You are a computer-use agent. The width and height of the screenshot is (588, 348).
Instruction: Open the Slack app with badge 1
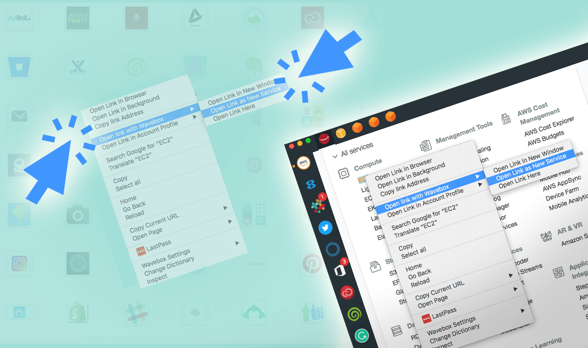coord(317,205)
